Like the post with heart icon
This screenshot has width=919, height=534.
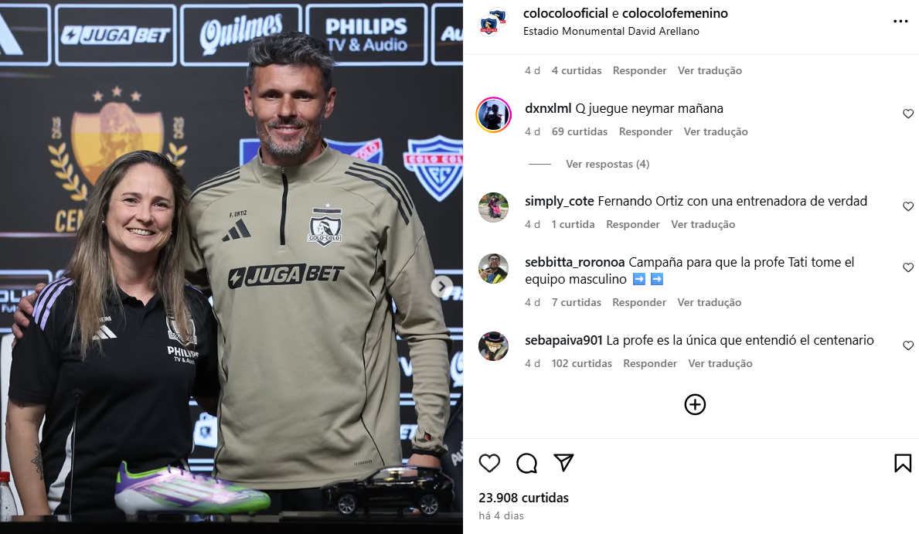[x=489, y=463]
